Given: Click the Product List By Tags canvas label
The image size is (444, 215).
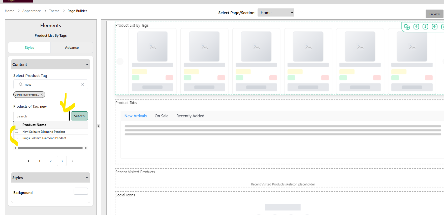Looking at the screenshot, I should [132, 25].
